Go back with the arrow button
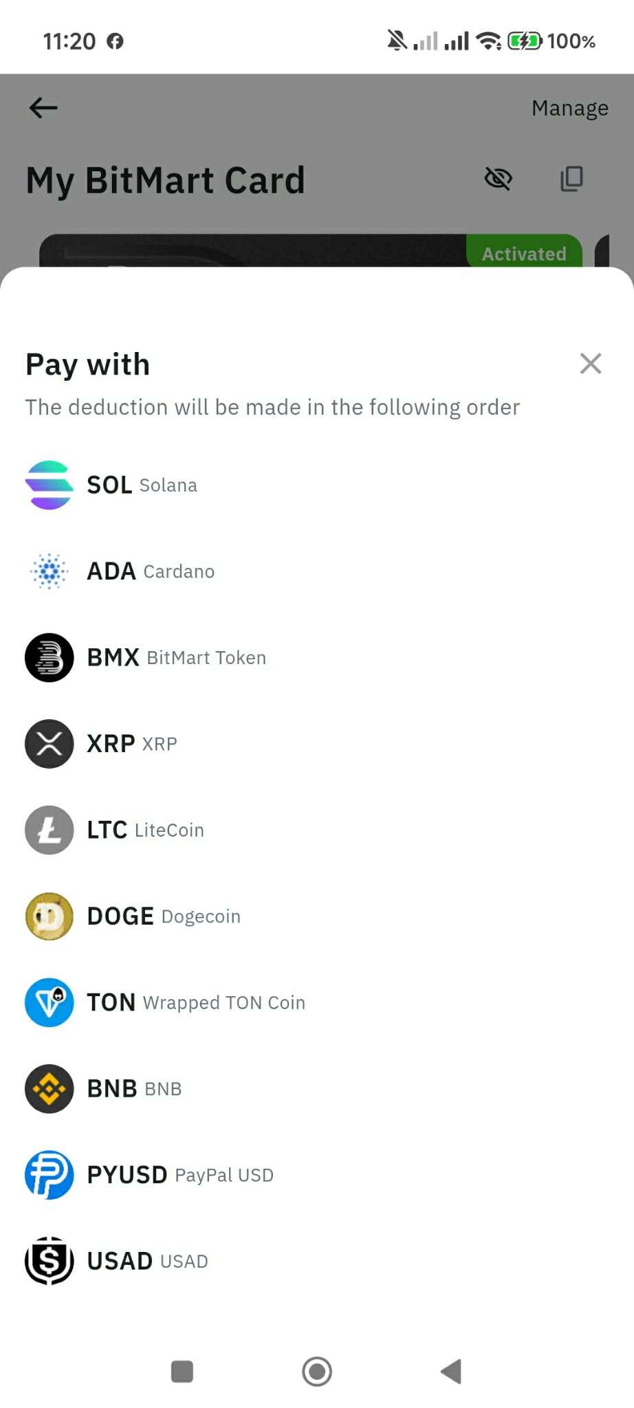The height and width of the screenshot is (1408, 634). [x=43, y=108]
